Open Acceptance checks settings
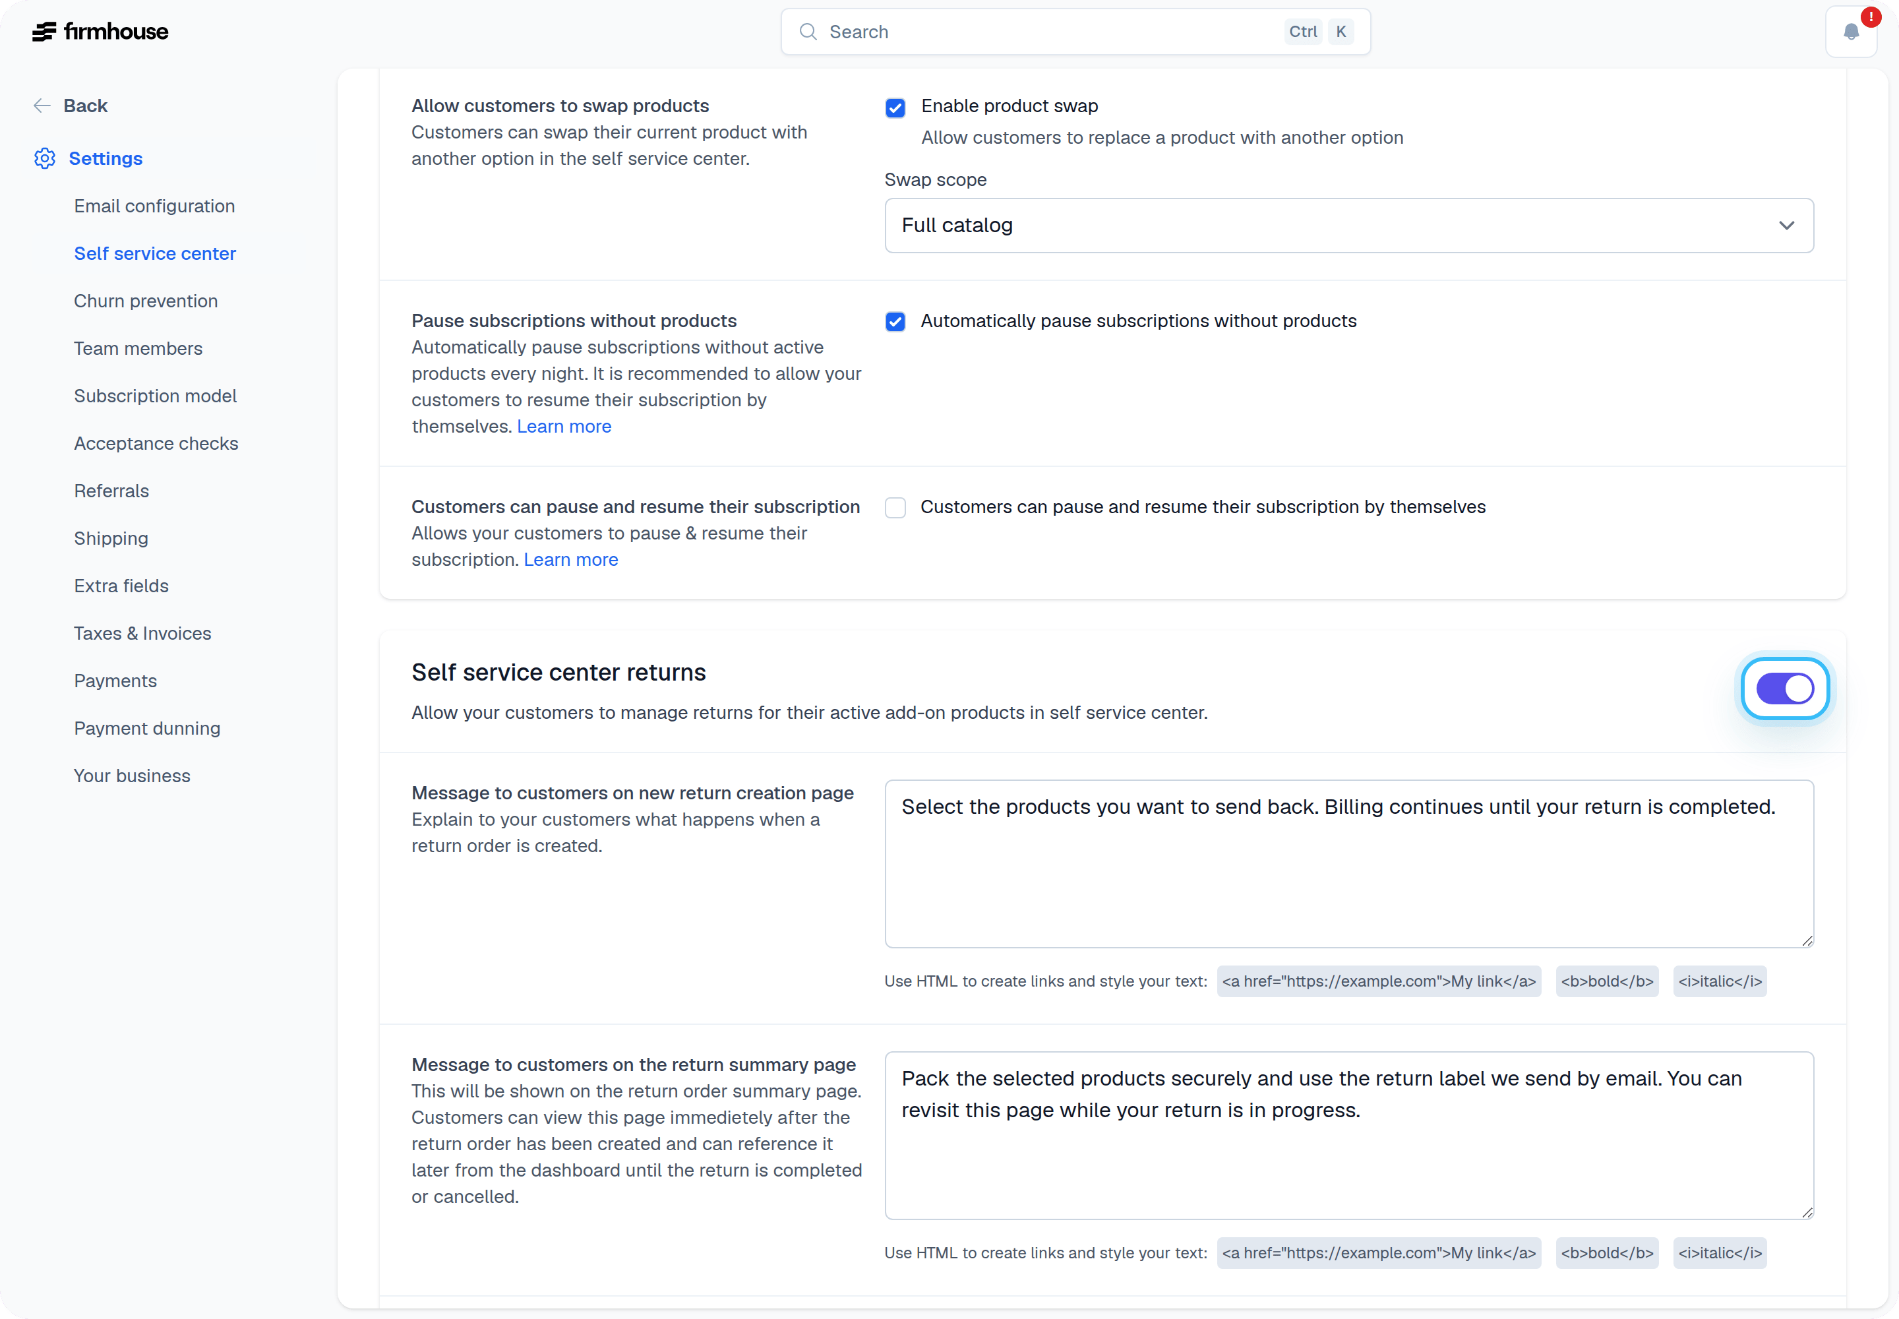The width and height of the screenshot is (1899, 1319). click(x=156, y=443)
